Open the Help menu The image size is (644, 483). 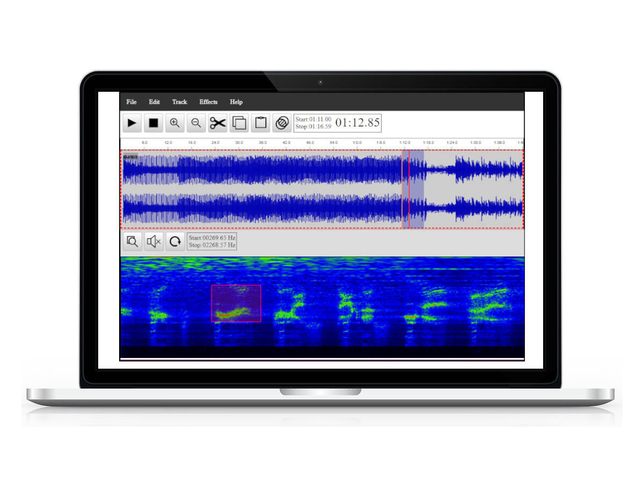coord(236,102)
